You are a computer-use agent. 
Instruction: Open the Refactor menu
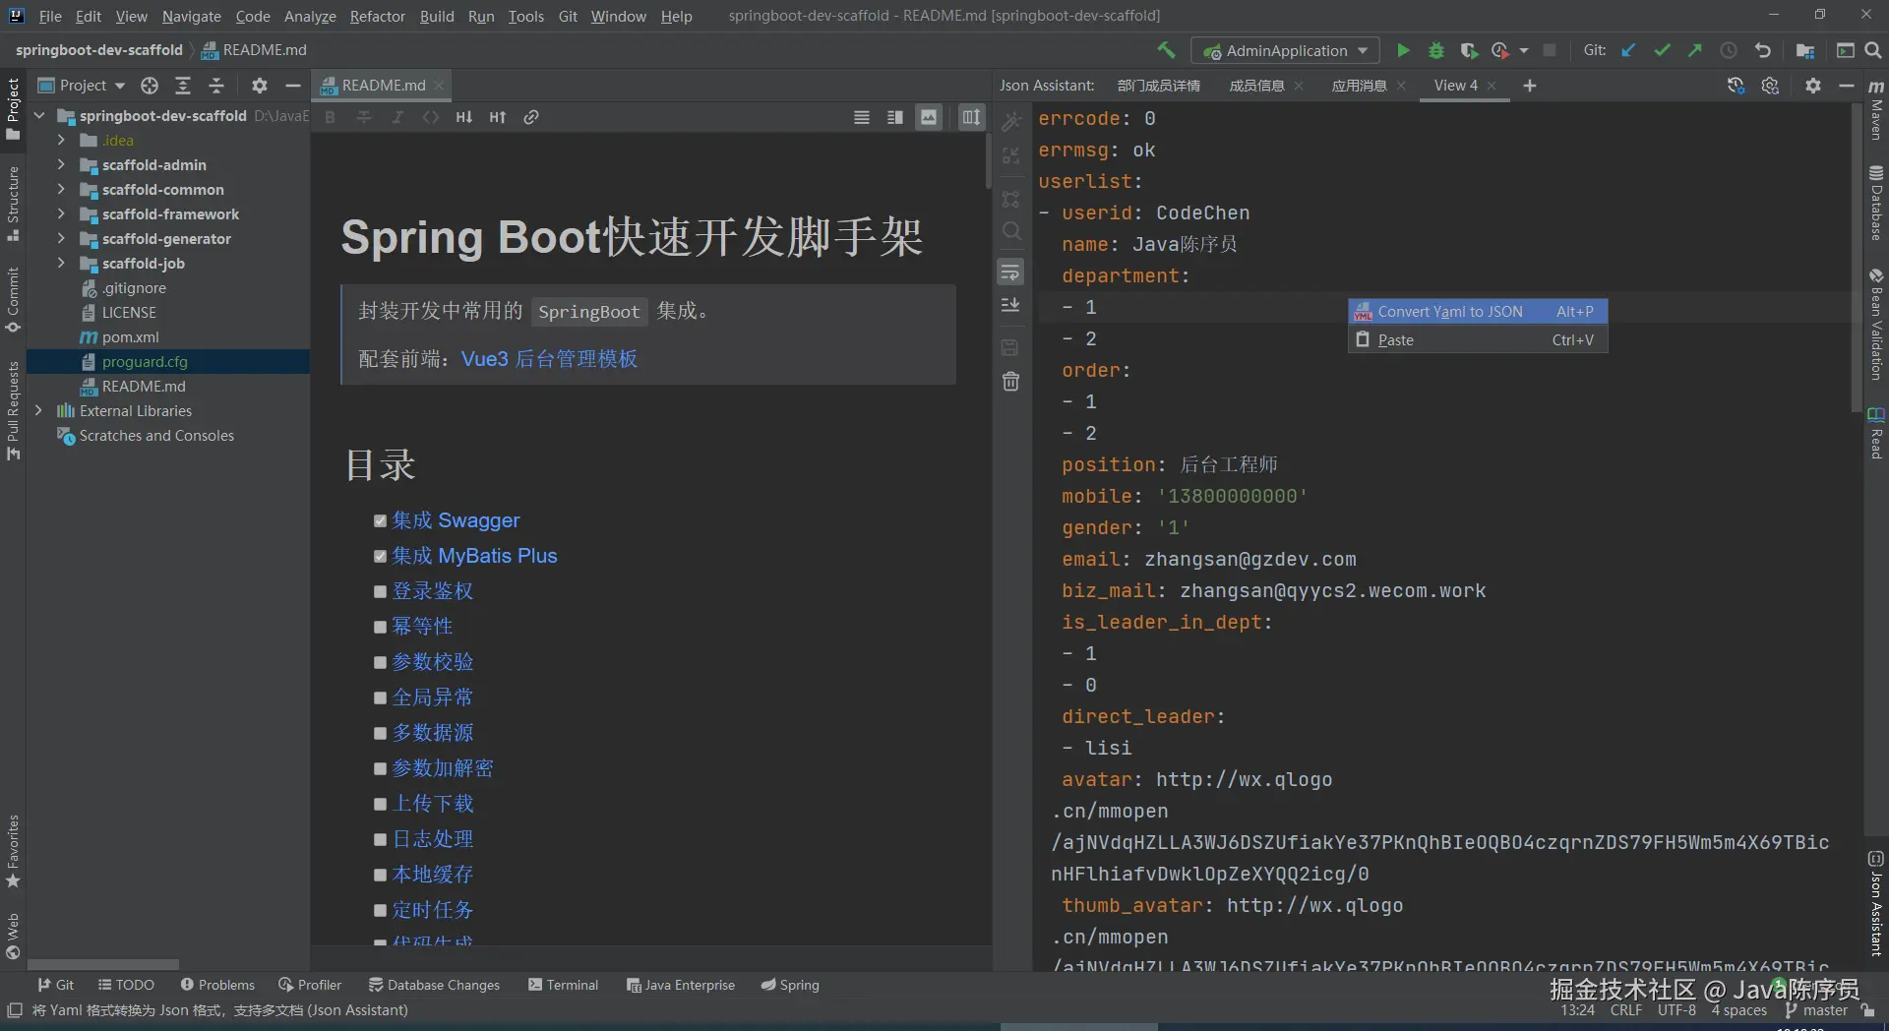pos(377,16)
